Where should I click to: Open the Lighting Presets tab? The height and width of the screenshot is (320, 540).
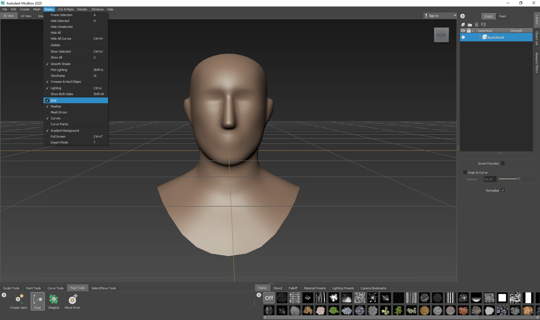(x=343, y=288)
